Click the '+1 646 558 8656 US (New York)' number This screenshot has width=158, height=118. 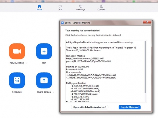point(85,91)
